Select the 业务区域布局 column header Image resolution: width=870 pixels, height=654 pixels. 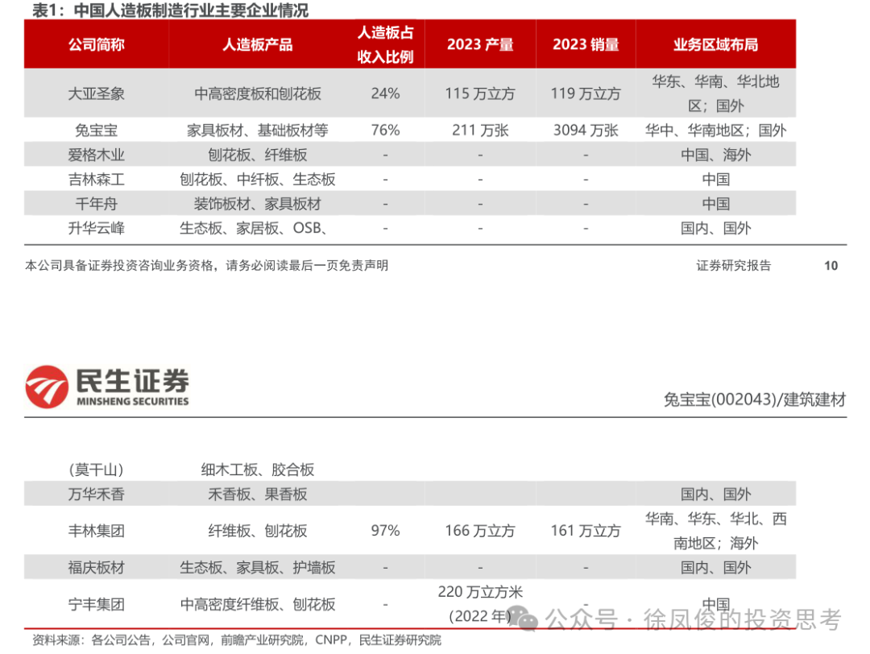coord(716,44)
